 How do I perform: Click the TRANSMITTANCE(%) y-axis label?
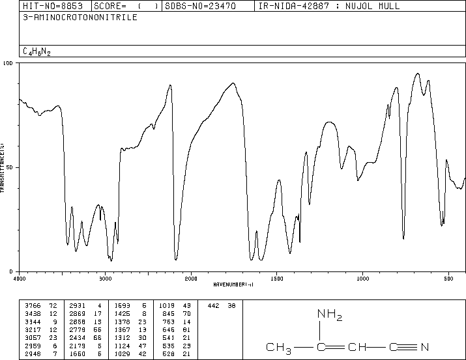click(2, 168)
